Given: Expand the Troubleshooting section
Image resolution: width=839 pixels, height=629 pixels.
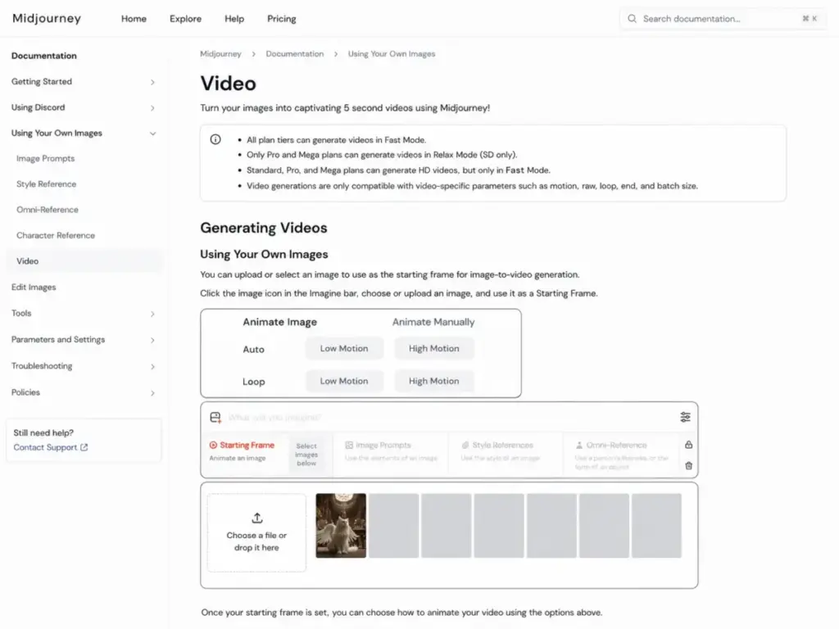Looking at the screenshot, I should (x=83, y=366).
